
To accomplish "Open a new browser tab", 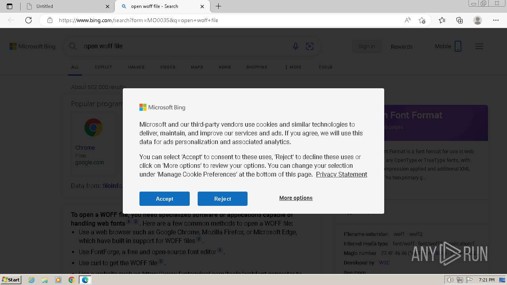I will point(218,6).
